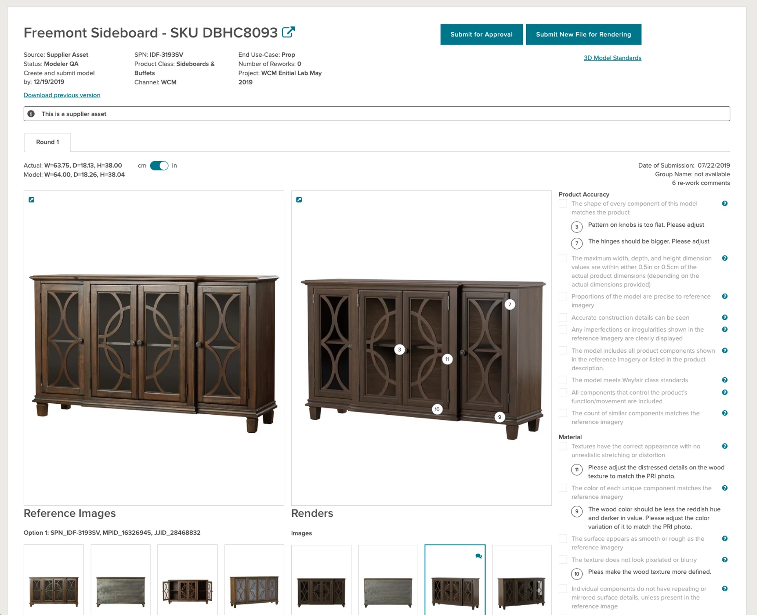Check the all product components shown box

[563, 351]
